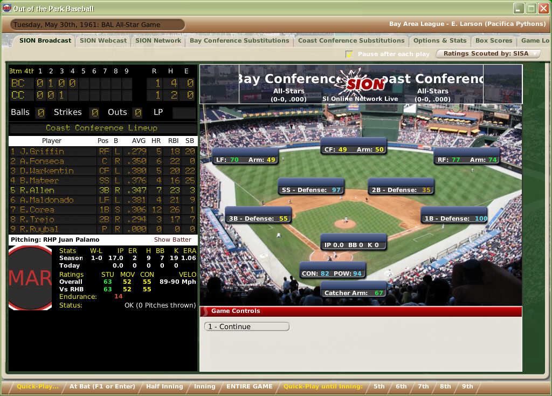This screenshot has height=396, width=552.
Task: Open Coast Conference Substitutions tab
Action: (x=351, y=40)
